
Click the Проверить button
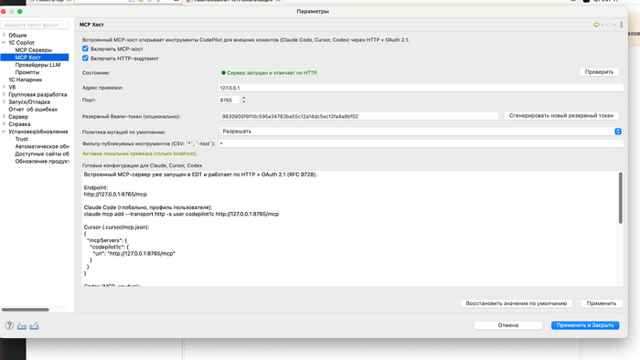599,72
